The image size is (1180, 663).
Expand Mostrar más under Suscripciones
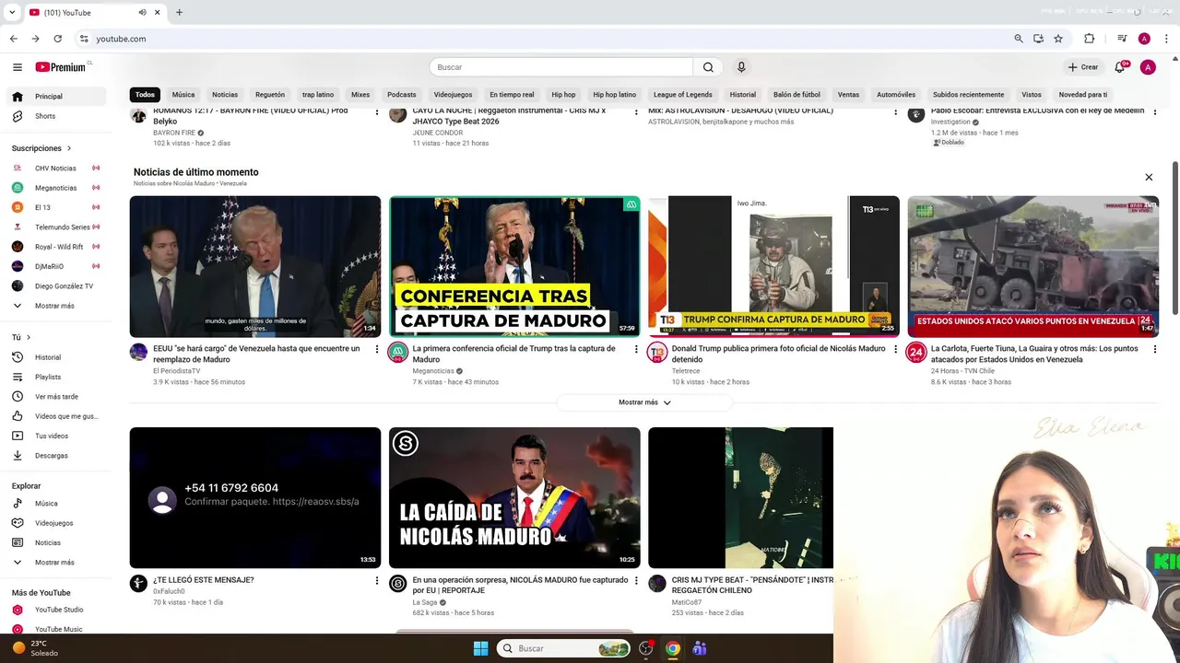point(54,306)
